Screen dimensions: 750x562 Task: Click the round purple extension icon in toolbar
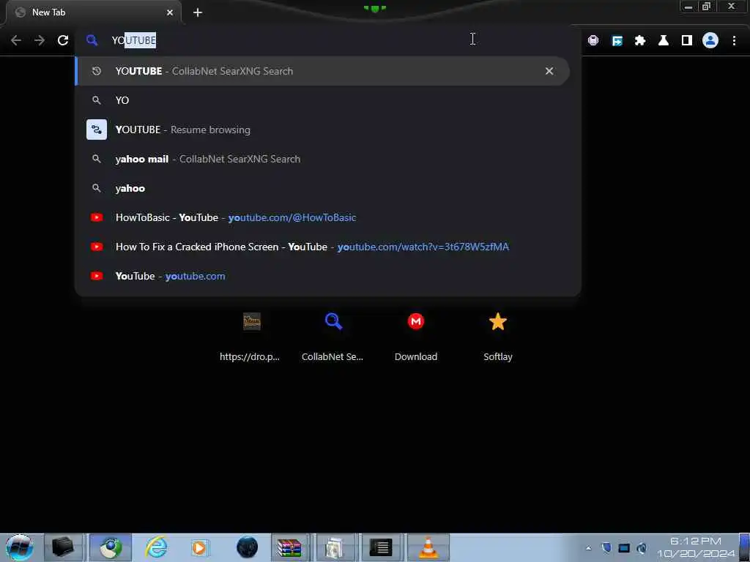pyautogui.click(x=593, y=41)
